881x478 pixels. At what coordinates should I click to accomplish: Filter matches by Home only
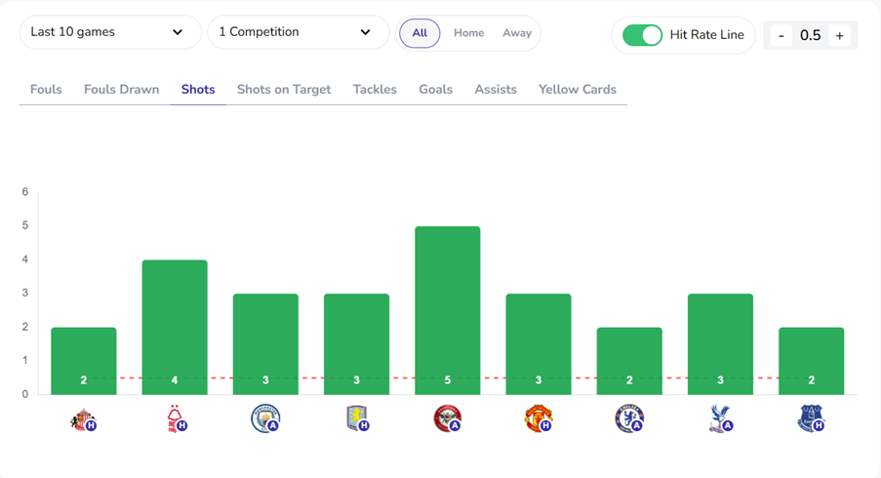pyautogui.click(x=468, y=33)
